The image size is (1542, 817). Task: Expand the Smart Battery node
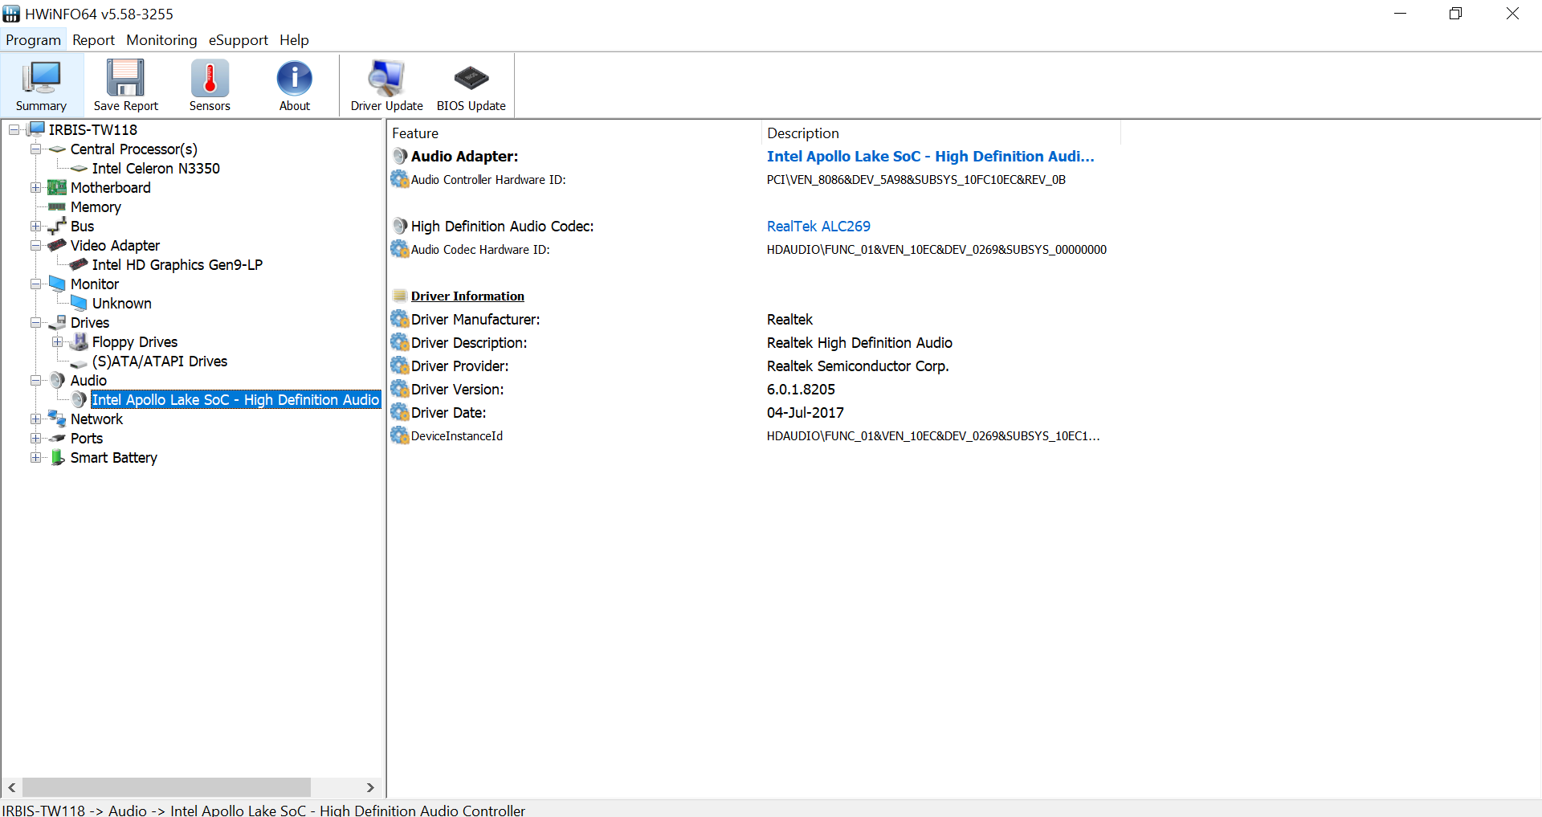[x=35, y=457]
